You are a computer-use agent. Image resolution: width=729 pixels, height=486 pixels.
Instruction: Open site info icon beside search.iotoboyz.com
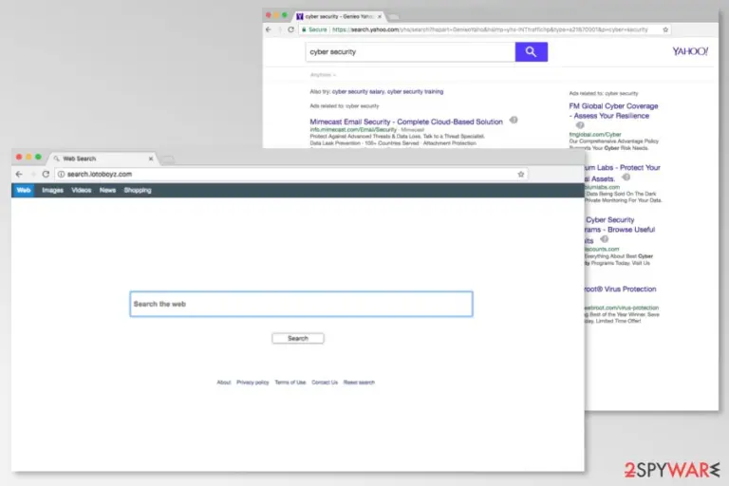click(x=61, y=174)
